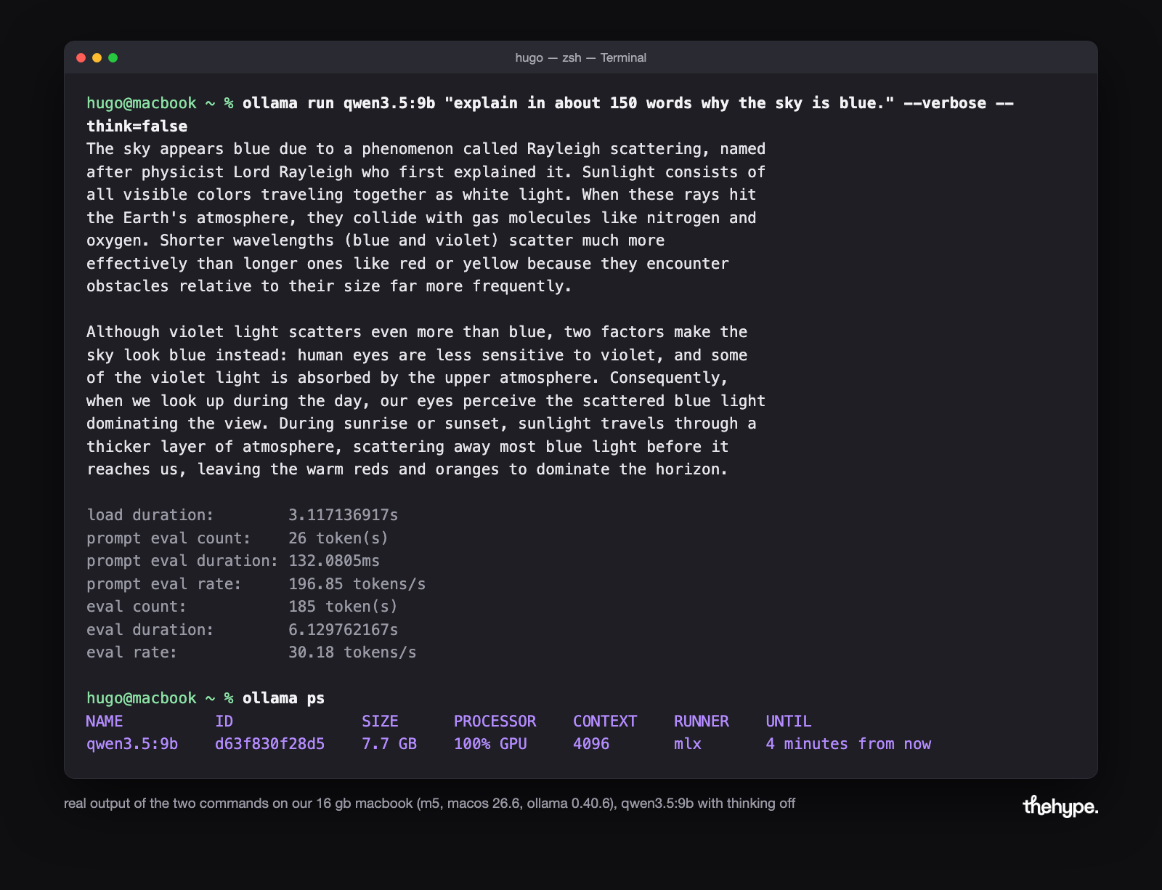1162x890 pixels.
Task: Click the 'prompt eval rate:' label
Action: pyautogui.click(x=164, y=584)
